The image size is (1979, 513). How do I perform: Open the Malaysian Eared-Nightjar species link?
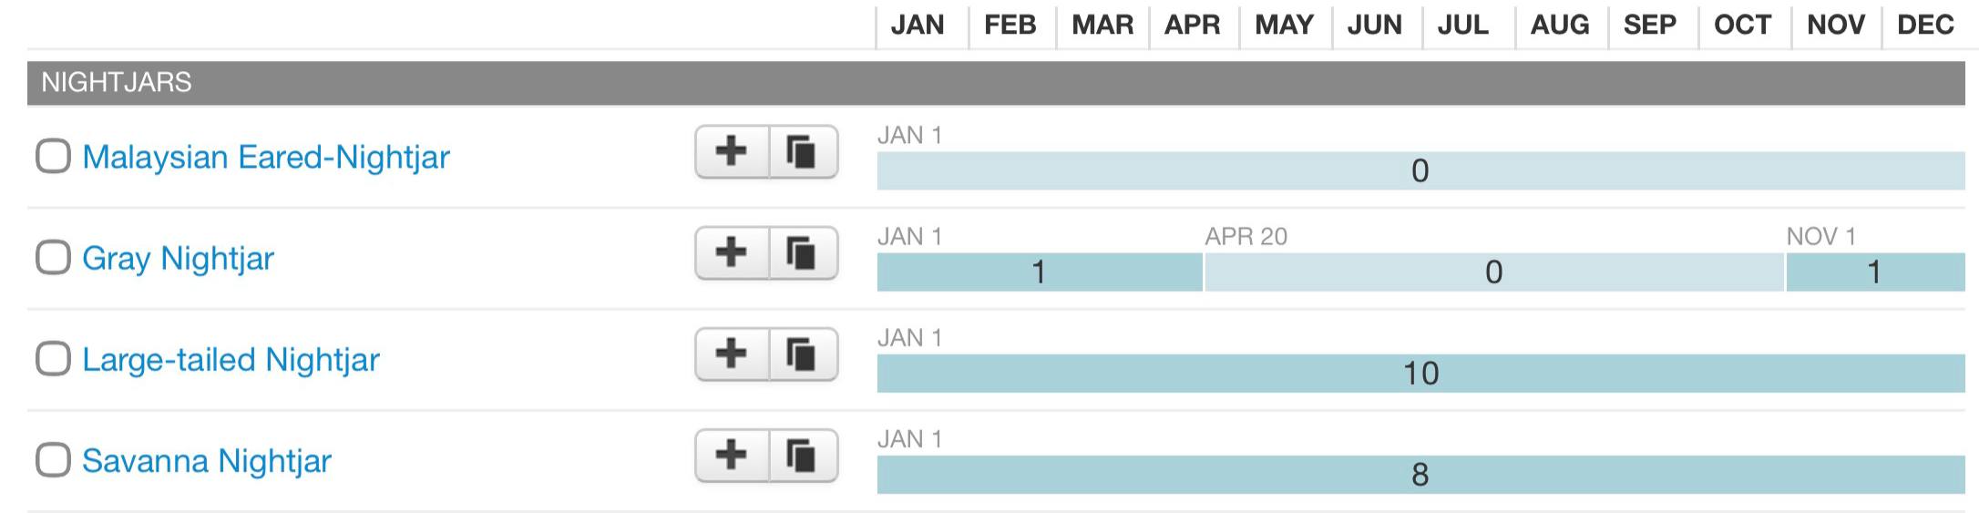pyautogui.click(x=265, y=157)
